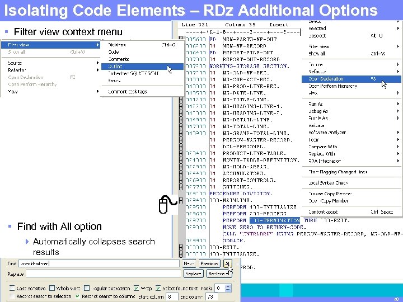Expand the Replace With submenu
Screen dimensions: 403x302
(352, 154)
